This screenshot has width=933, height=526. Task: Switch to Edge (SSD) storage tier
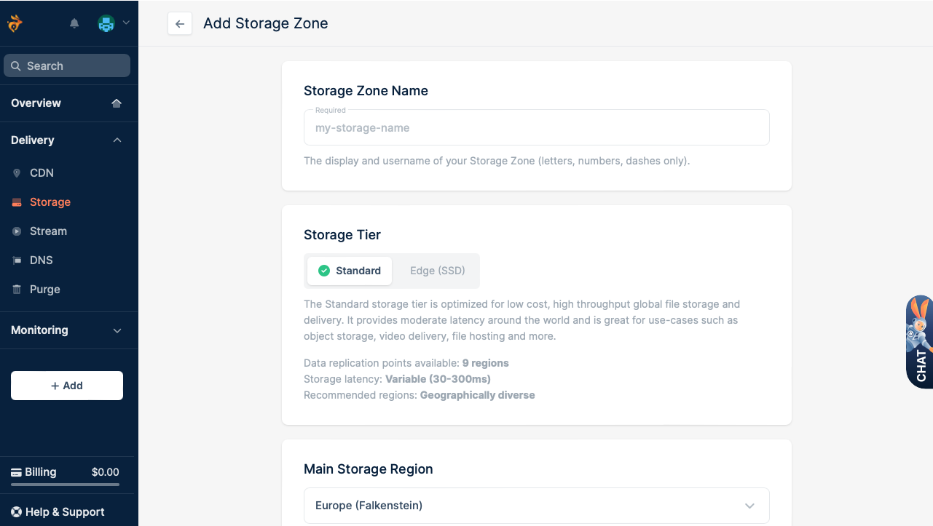coord(437,271)
